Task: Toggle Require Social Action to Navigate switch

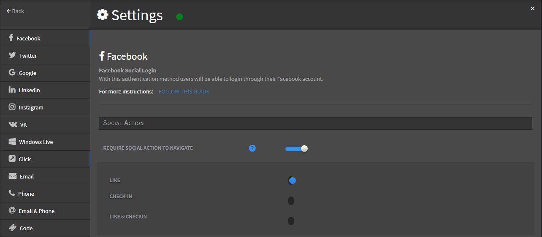Action: point(296,149)
